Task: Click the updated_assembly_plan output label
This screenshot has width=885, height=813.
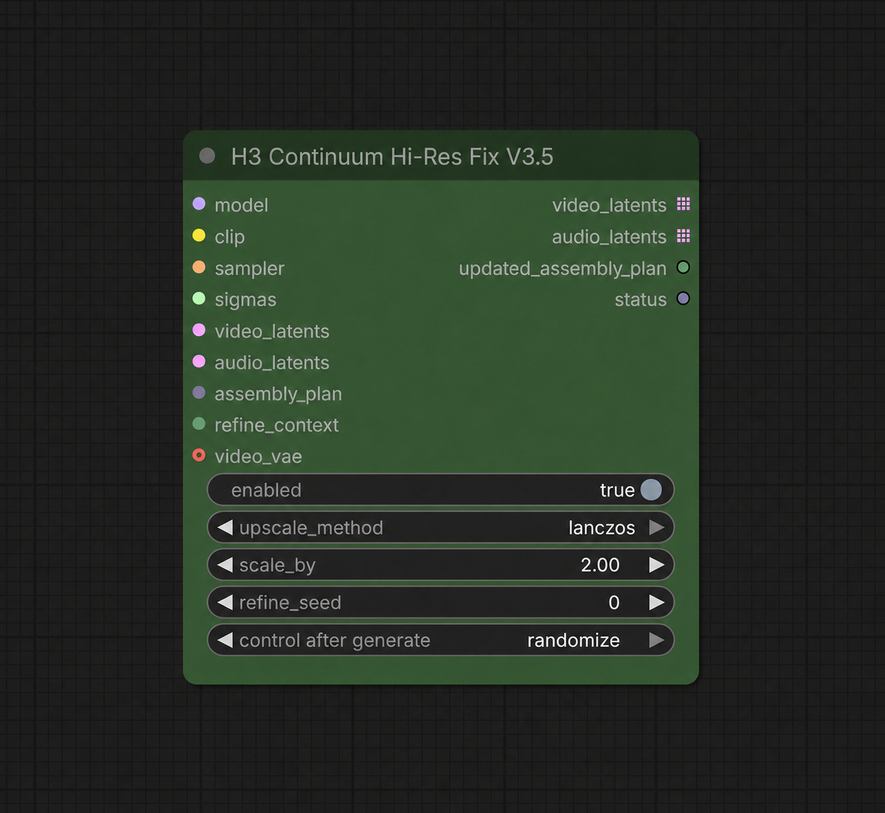Action: click(563, 269)
